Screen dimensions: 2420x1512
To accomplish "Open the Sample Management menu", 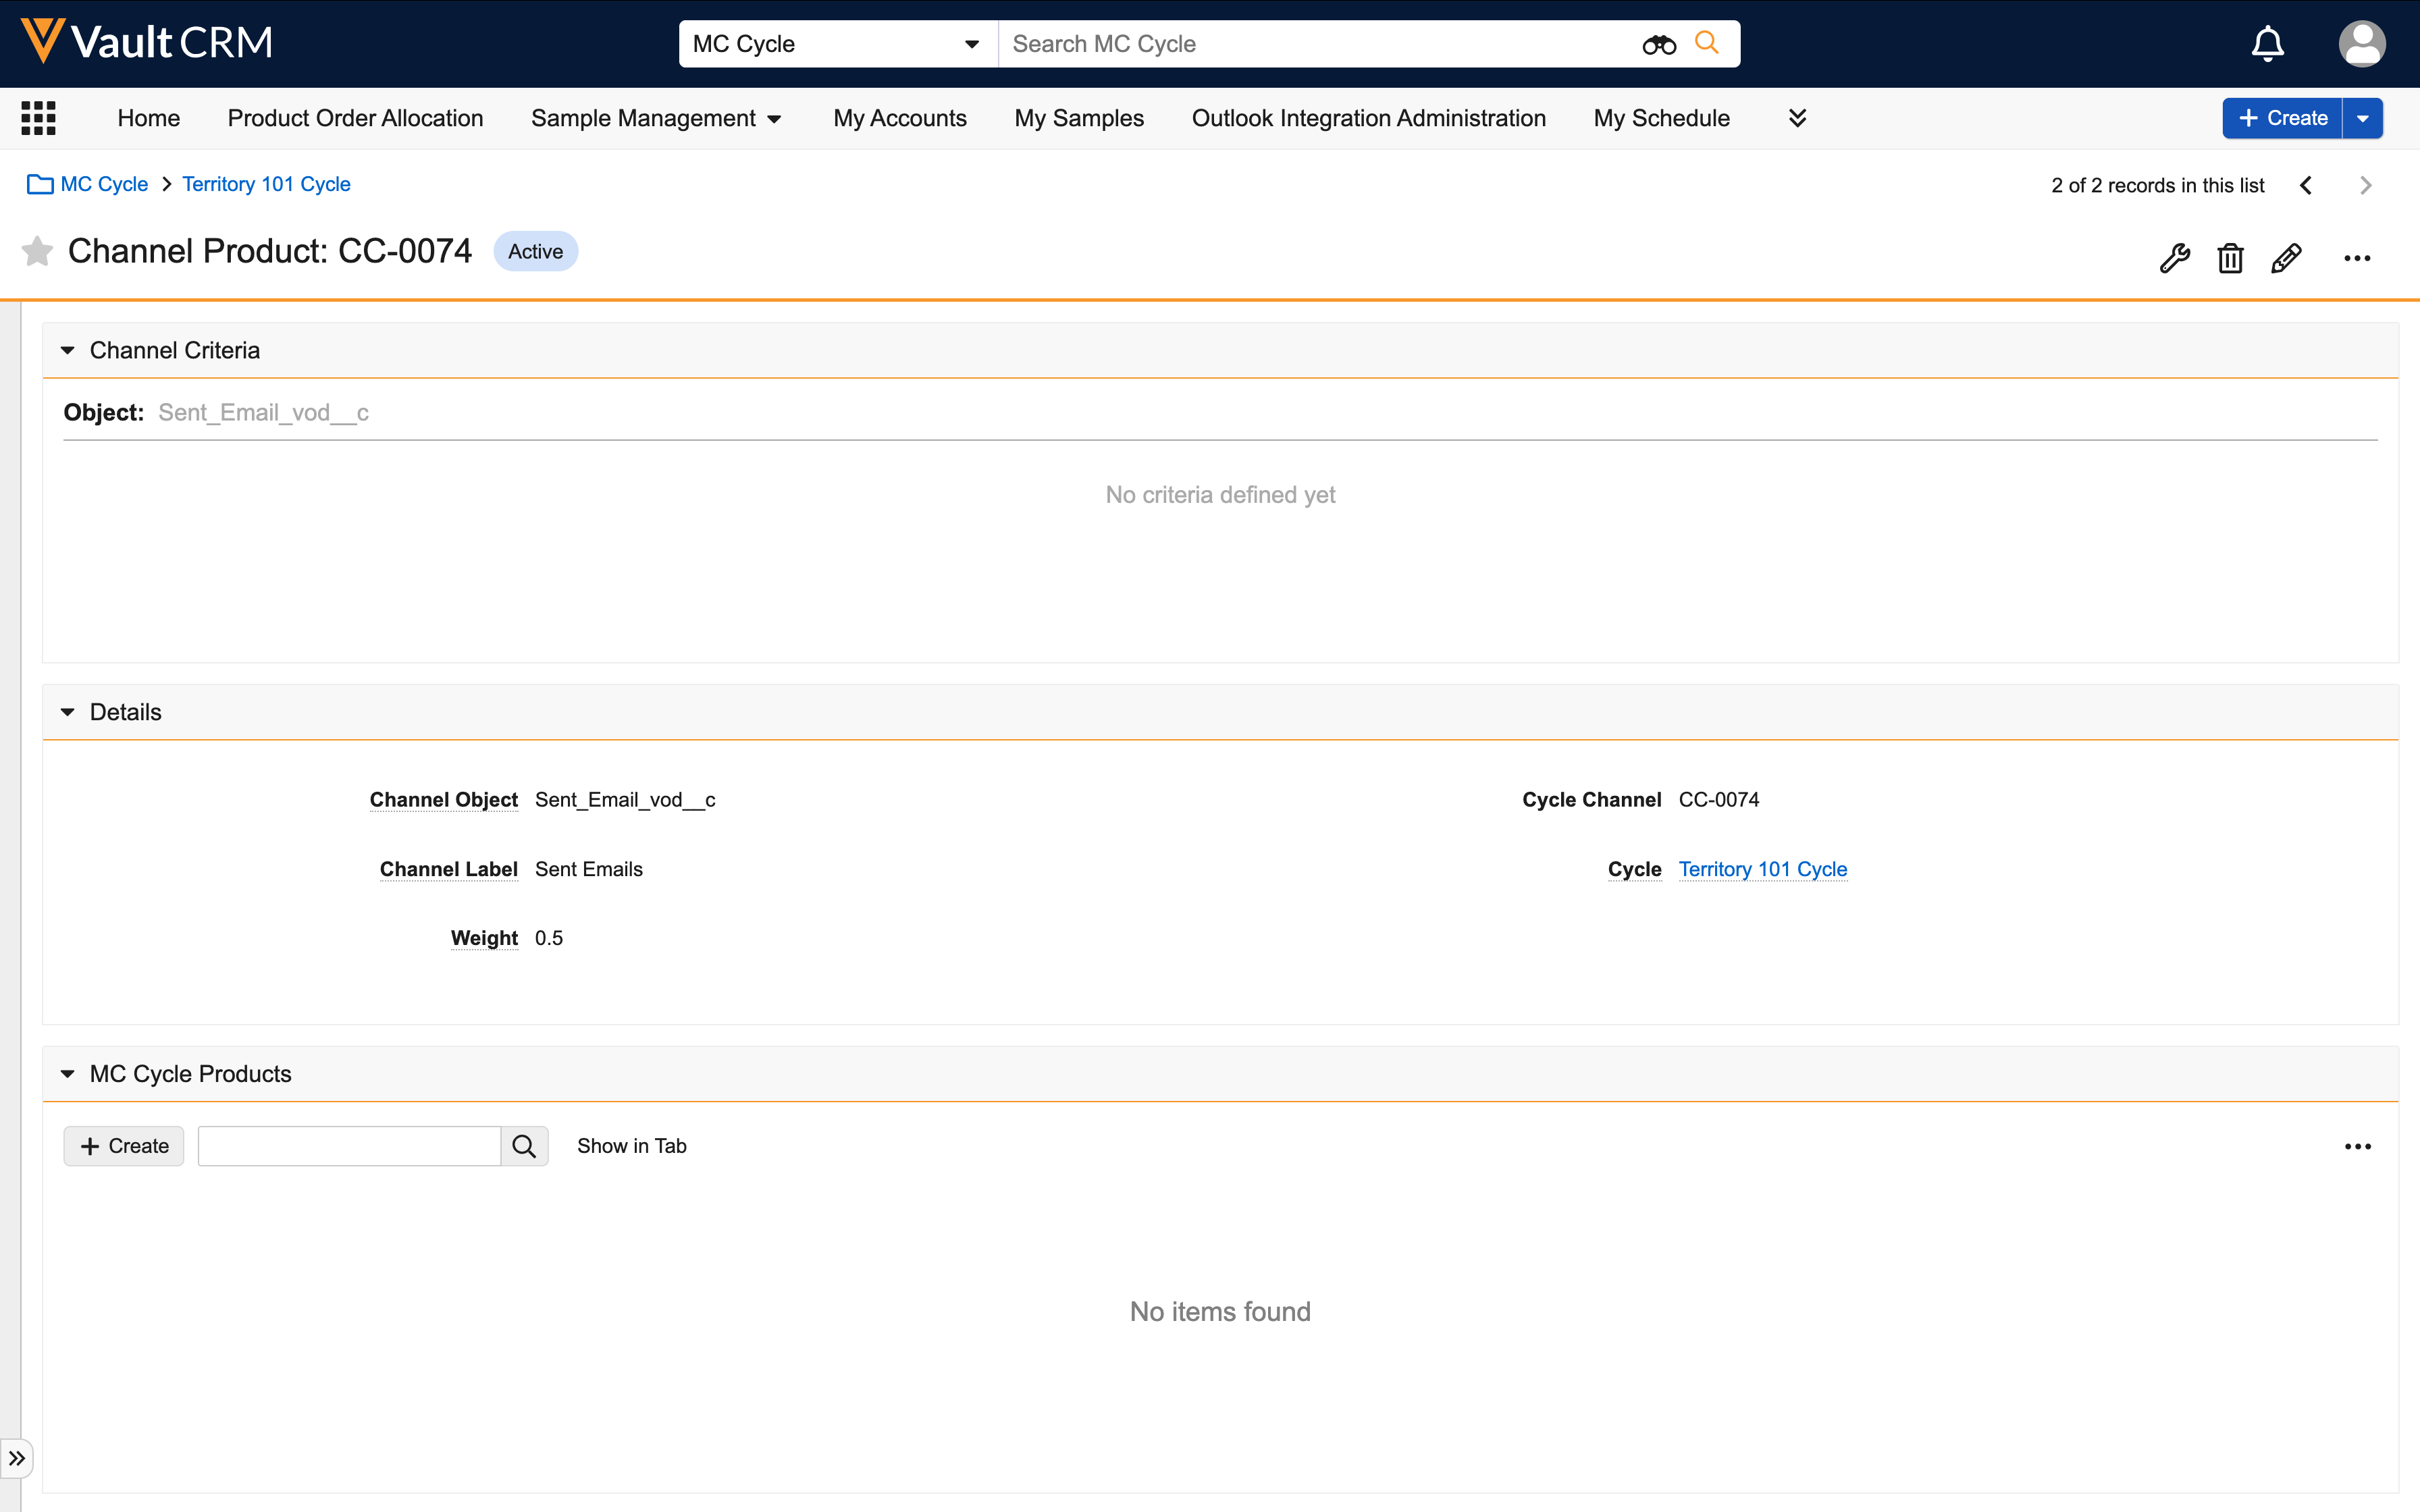I will tap(655, 118).
